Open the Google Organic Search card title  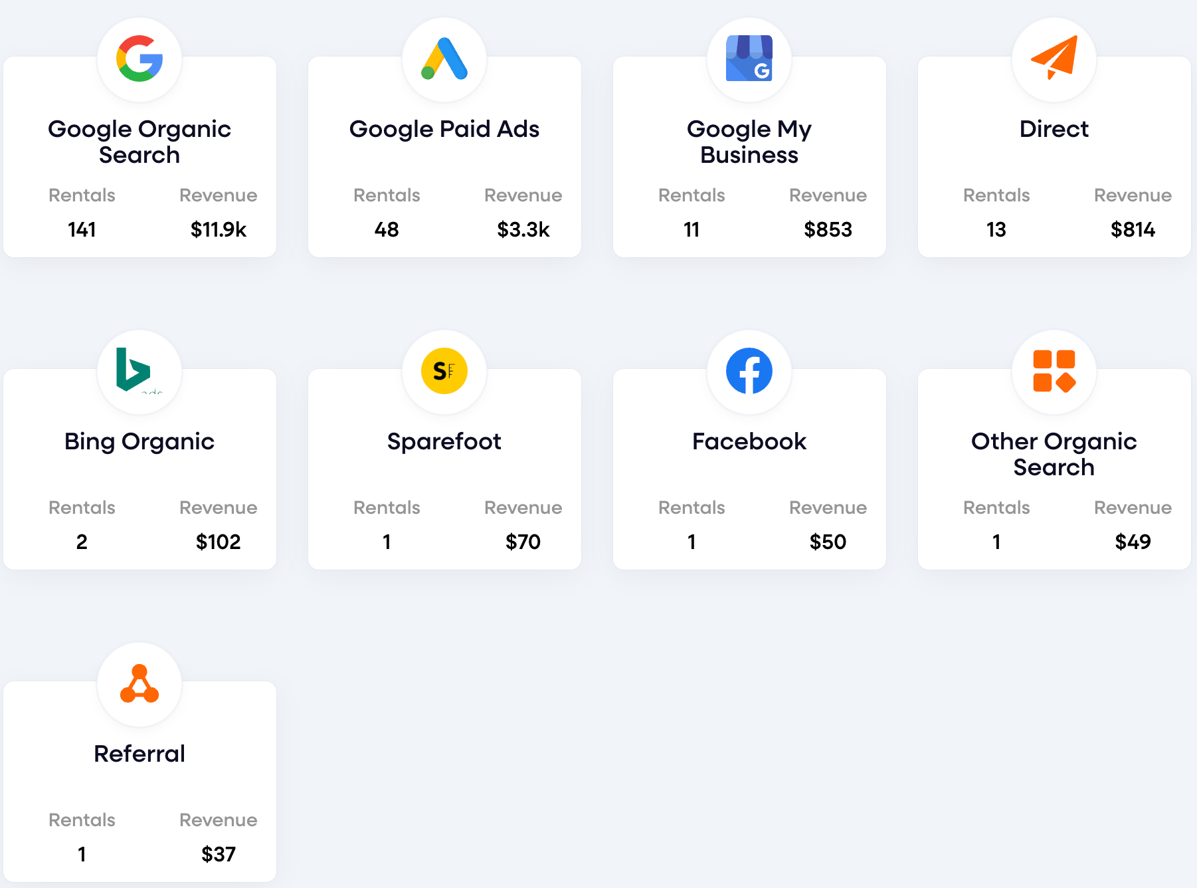pos(139,142)
